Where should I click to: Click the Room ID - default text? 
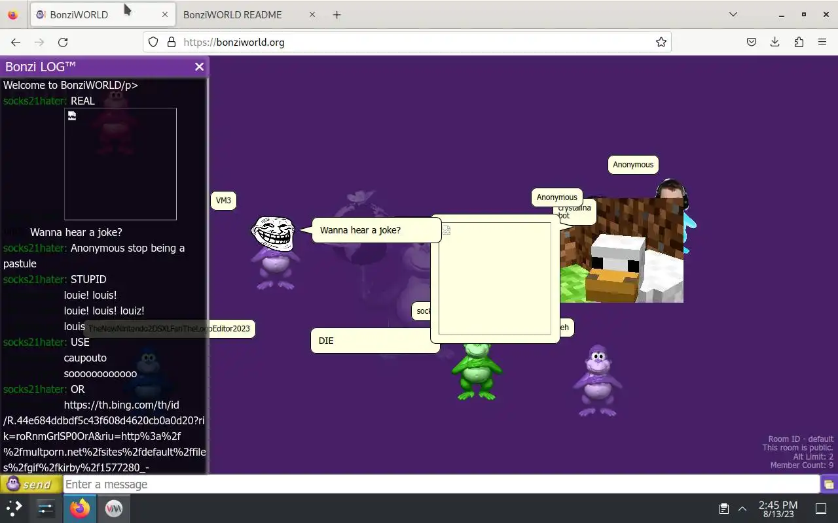click(x=801, y=439)
